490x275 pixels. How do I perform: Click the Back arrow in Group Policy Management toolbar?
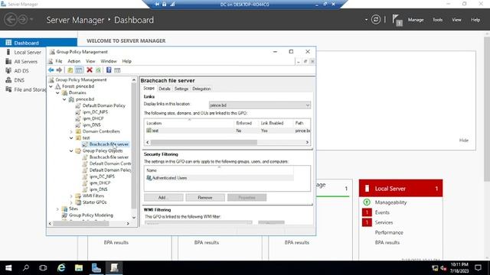click(x=51, y=70)
